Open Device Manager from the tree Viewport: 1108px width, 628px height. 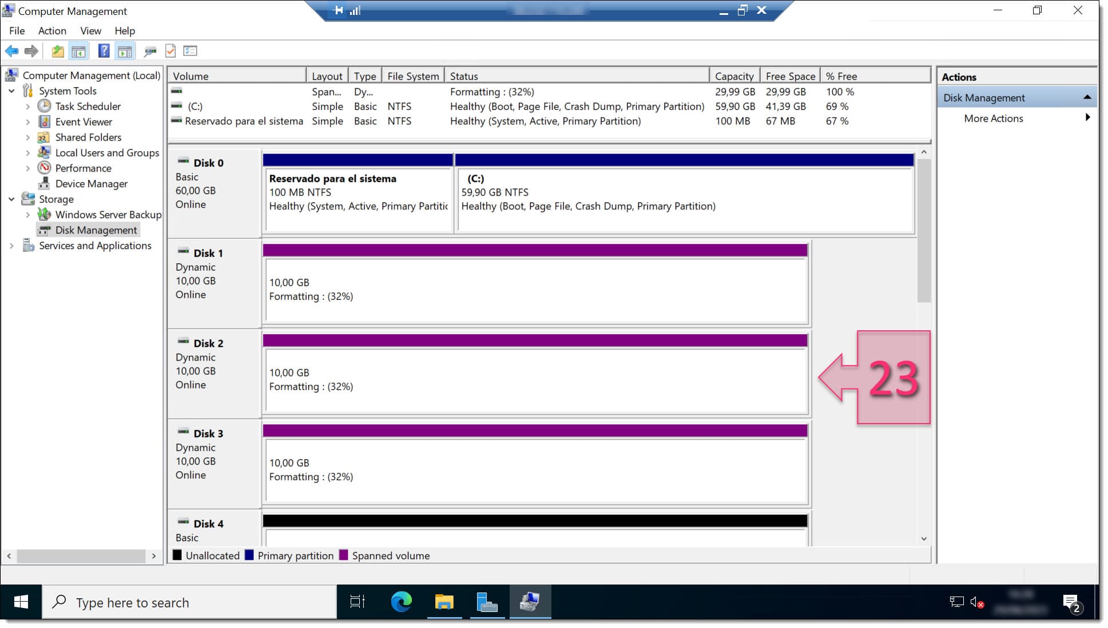coord(91,184)
